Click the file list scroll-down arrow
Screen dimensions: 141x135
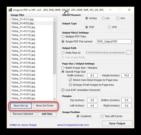coord(55,99)
